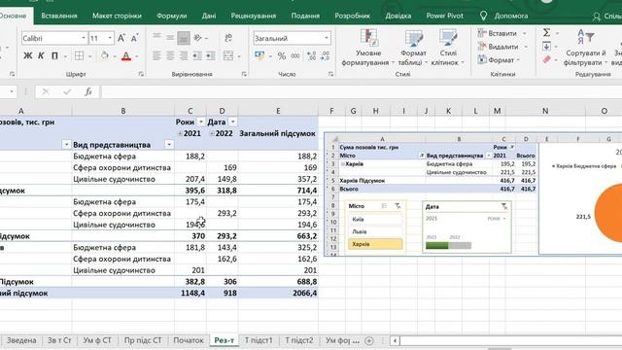Image resolution: width=622 pixels, height=350 pixels.
Task: Click the Merge cells icon
Action: [x=228, y=55]
